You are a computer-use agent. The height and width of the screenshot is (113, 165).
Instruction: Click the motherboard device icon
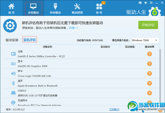tap(13, 54)
